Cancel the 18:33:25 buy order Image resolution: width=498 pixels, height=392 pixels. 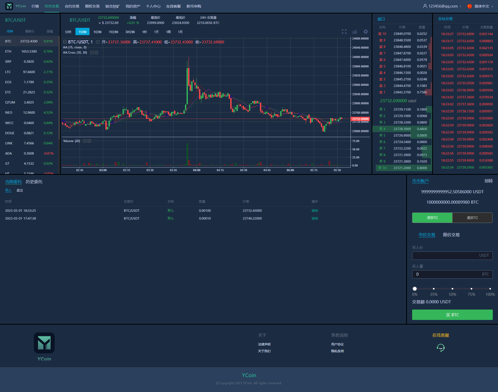(315, 211)
